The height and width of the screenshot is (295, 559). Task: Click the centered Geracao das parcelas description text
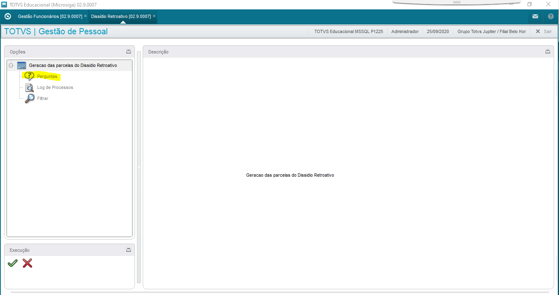[x=290, y=175]
